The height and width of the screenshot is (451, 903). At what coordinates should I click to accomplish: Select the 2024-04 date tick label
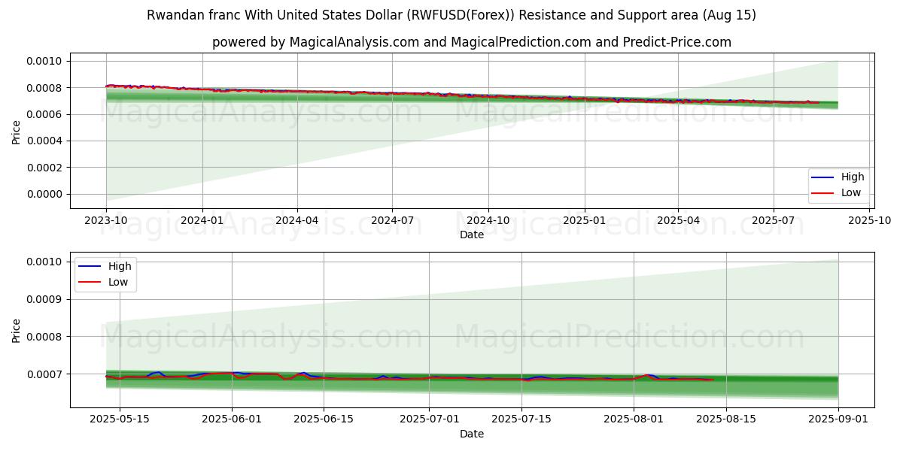click(x=297, y=220)
